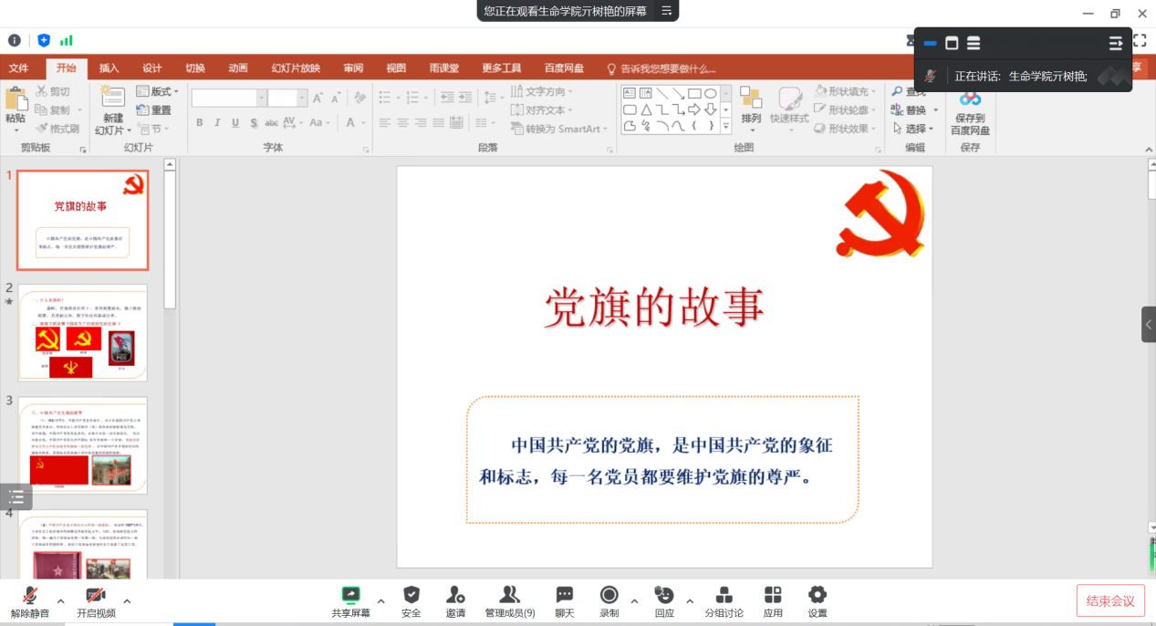Image resolution: width=1156 pixels, height=626 pixels.
Task: Click the green signal bars icon at top left
Action: (x=67, y=40)
